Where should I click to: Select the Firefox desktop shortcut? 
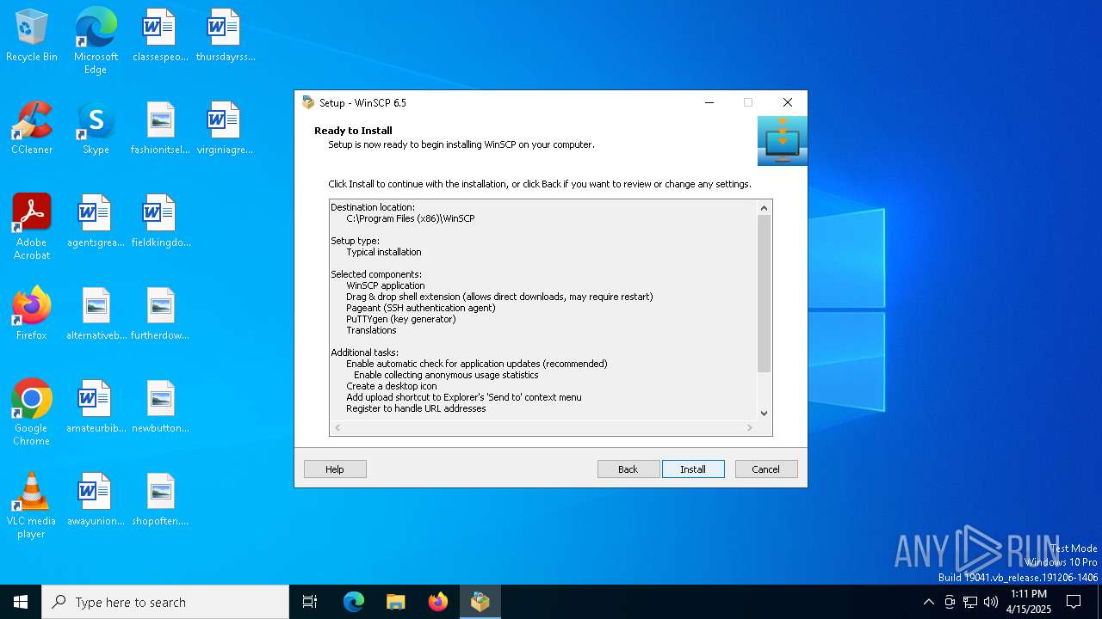point(32,314)
